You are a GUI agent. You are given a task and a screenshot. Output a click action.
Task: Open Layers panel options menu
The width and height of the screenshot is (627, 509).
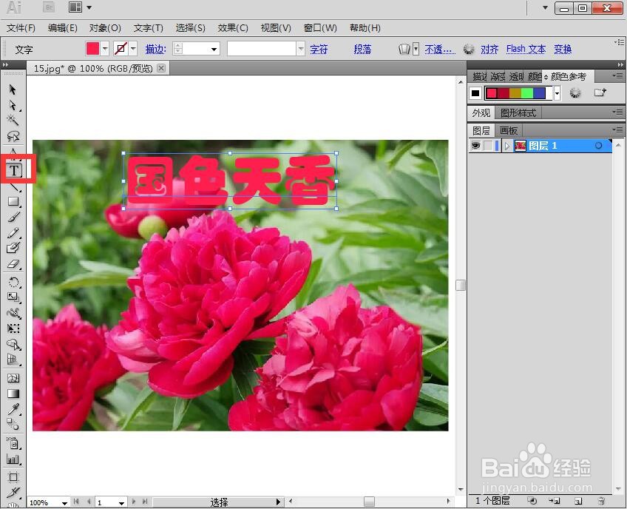pyautogui.click(x=618, y=130)
